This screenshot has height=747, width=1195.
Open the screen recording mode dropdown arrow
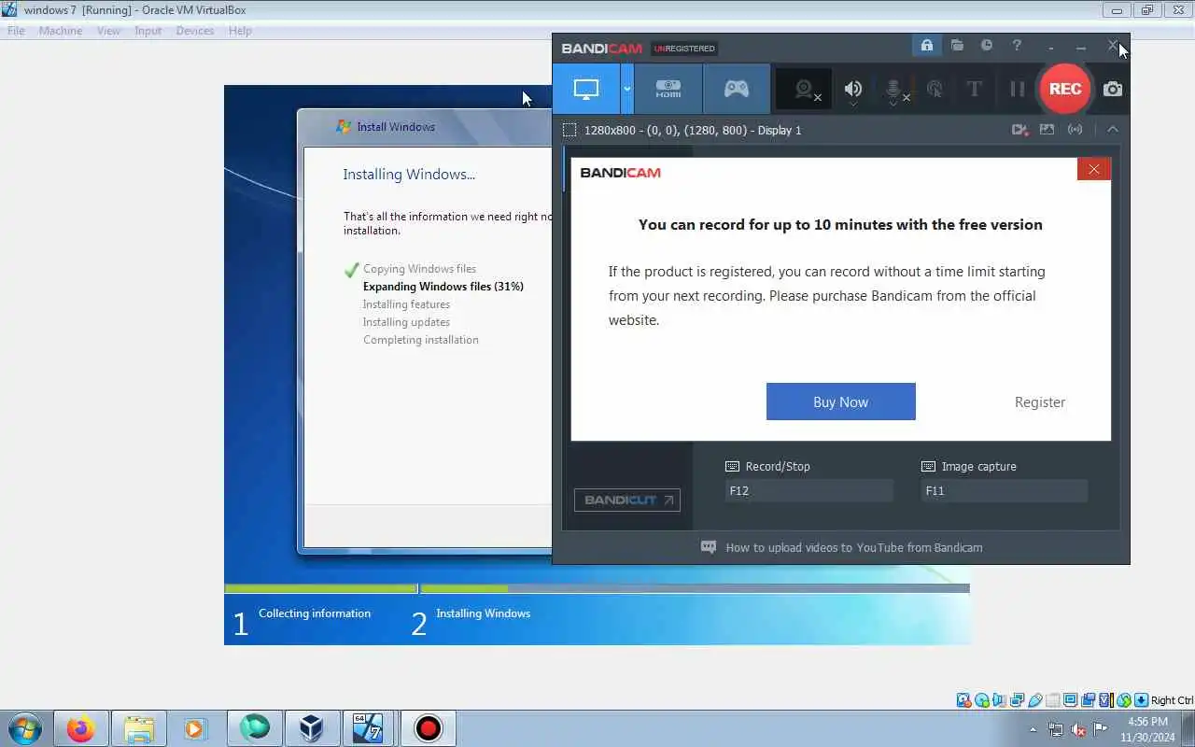[x=627, y=89]
